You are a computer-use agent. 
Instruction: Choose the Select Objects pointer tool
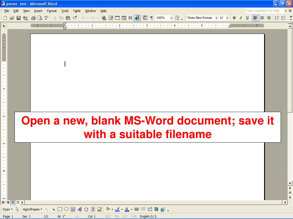coord(17,209)
